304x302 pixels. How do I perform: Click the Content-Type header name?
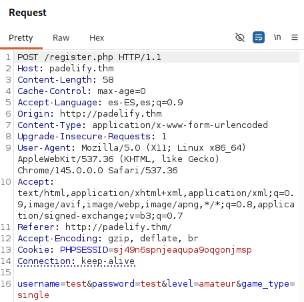49,125
